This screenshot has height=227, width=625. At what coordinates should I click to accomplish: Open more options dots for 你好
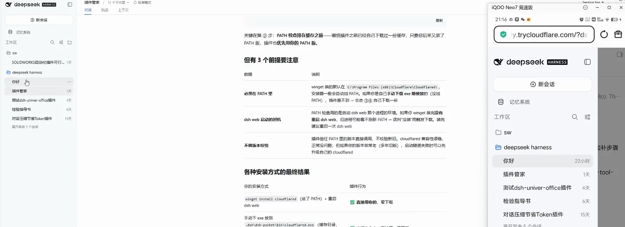(69, 82)
